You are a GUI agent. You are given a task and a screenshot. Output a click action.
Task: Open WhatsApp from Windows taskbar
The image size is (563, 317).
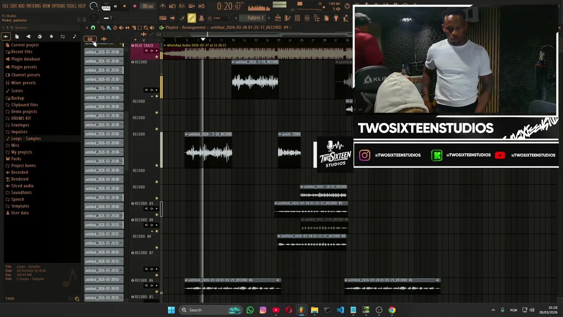coord(250,310)
